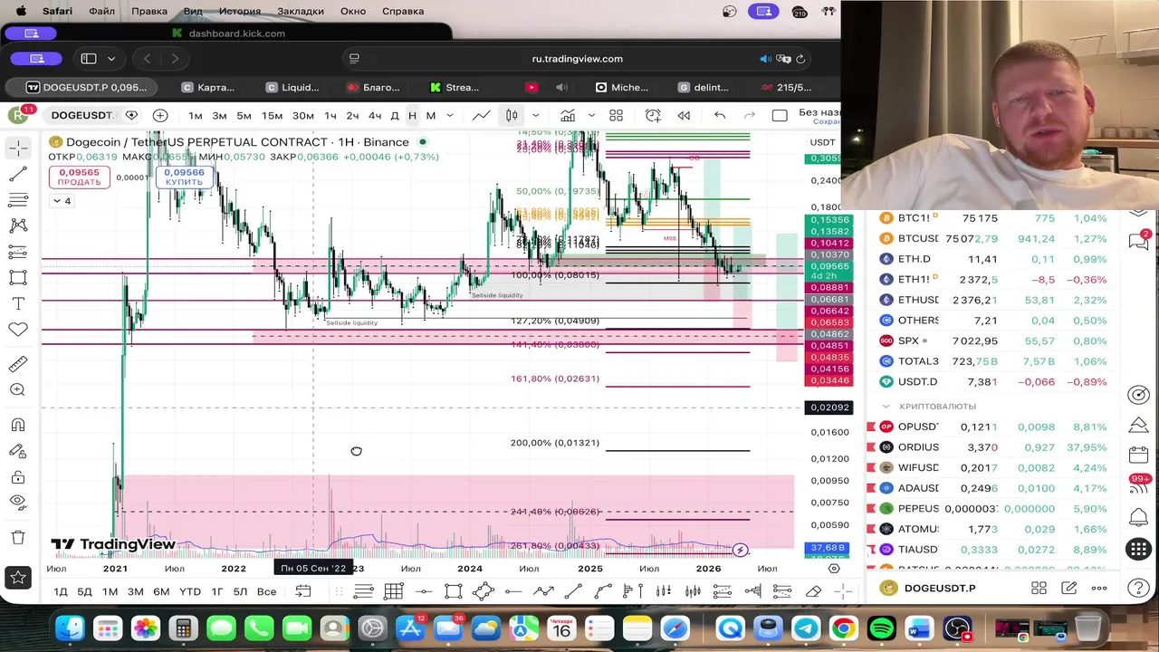Click the ПРОДАТЬ sell button

79,177
